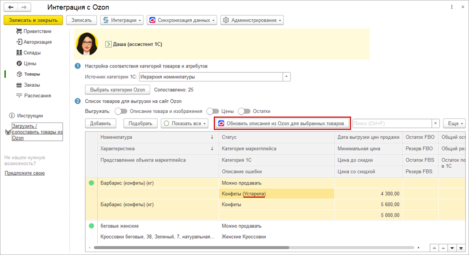Go to the Цены section in sidebar
Screen dimensions: 469x255
click(x=30, y=63)
